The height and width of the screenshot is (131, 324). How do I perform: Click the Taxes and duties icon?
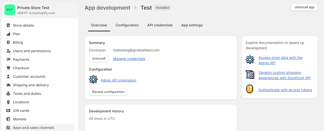(8, 94)
